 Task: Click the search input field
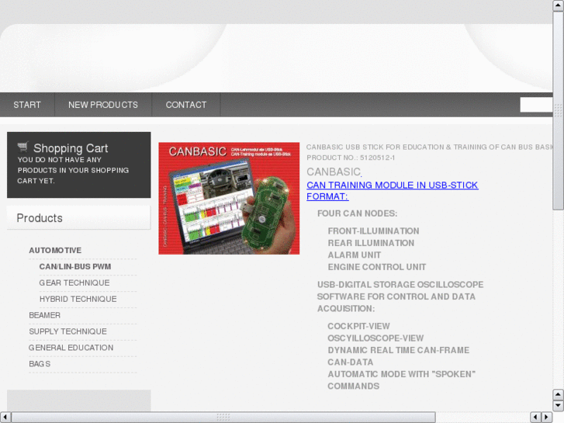pyautogui.click(x=536, y=105)
